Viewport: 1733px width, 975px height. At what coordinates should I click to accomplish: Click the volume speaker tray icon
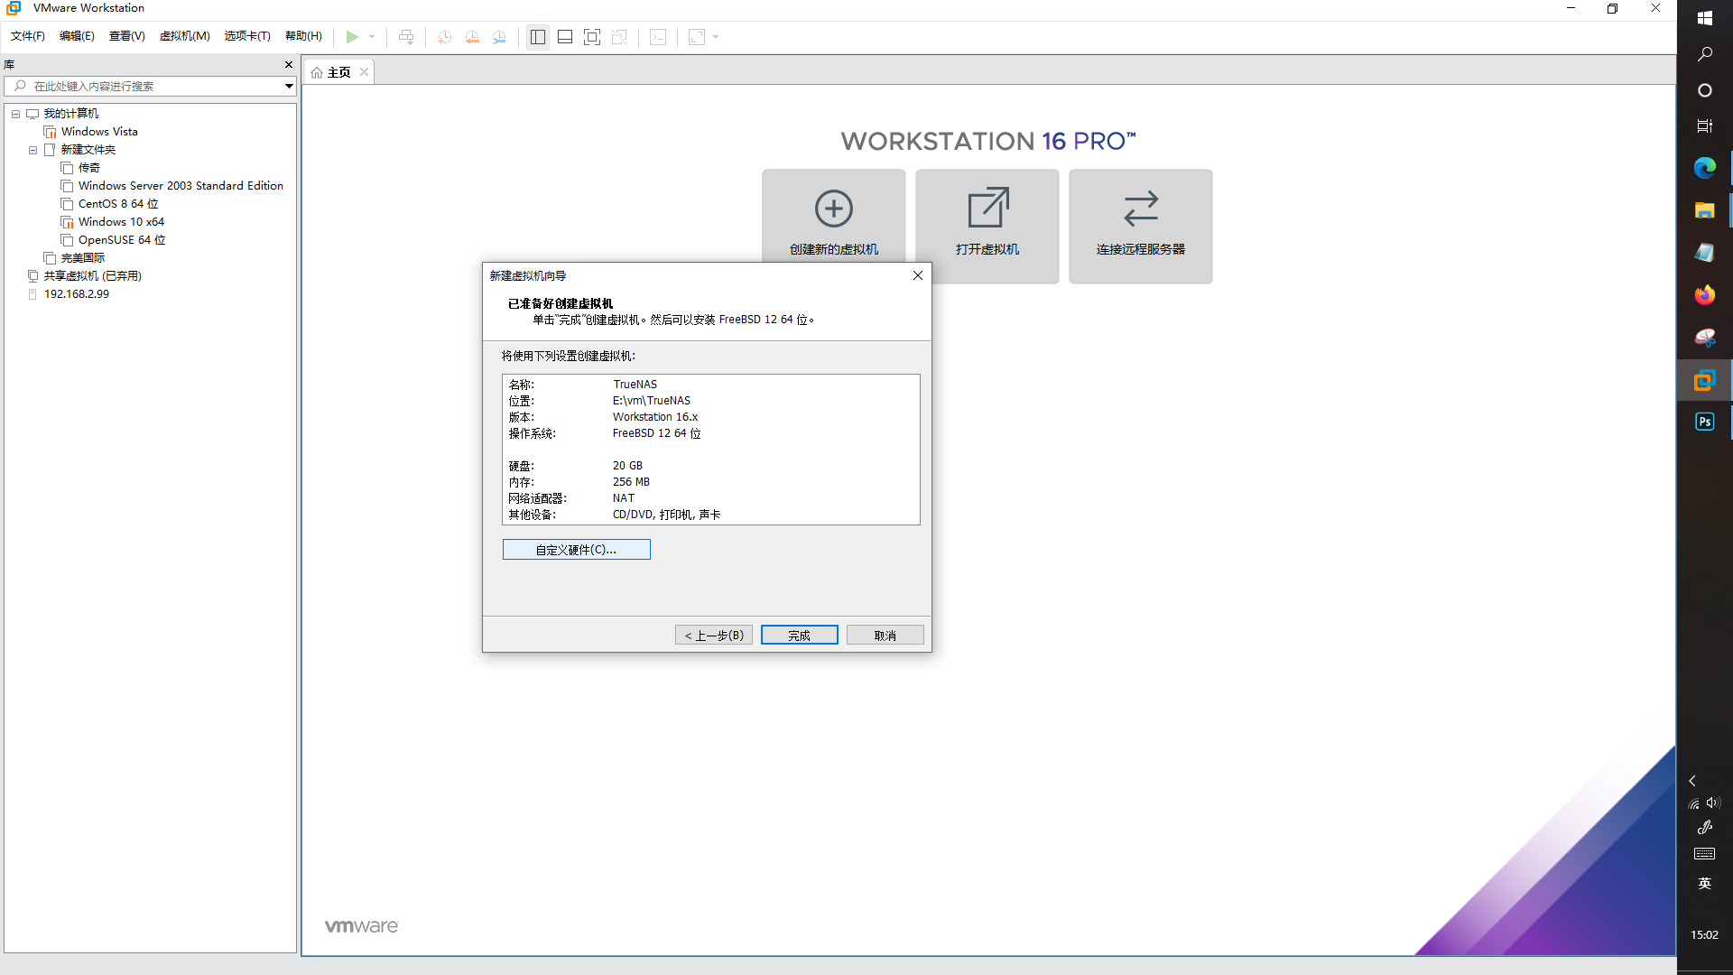(1713, 803)
